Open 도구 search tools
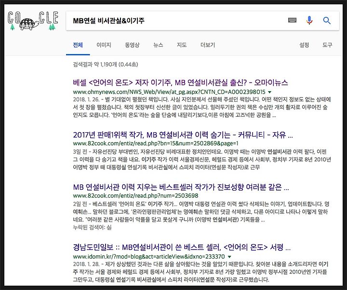Image resolution: width=347 pixels, height=290 pixels. point(327,45)
